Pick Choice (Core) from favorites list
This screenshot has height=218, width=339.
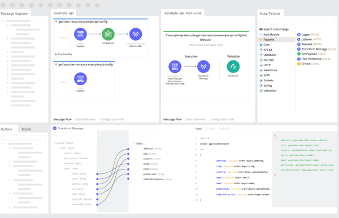point(308,64)
